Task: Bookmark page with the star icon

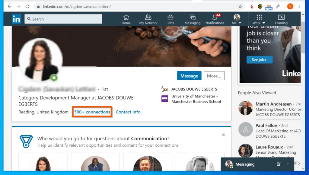Action: click(x=240, y=7)
